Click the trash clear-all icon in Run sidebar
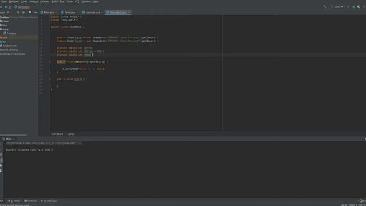Image resolution: width=366 pixels, height=206 pixels. pos(1,171)
